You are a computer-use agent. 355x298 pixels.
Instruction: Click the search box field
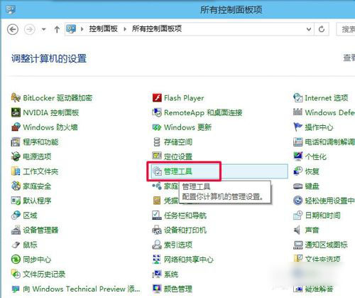pyautogui.click(x=346, y=29)
